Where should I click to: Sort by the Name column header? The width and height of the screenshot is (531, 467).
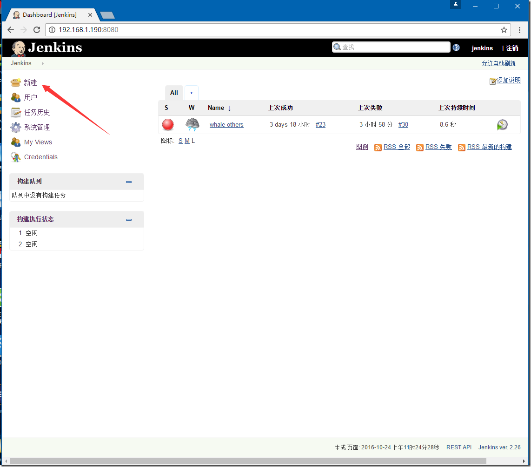(219, 108)
